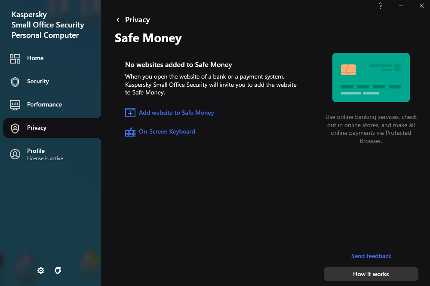
Task: Click the 'License is active' status text
Action: [x=45, y=158]
